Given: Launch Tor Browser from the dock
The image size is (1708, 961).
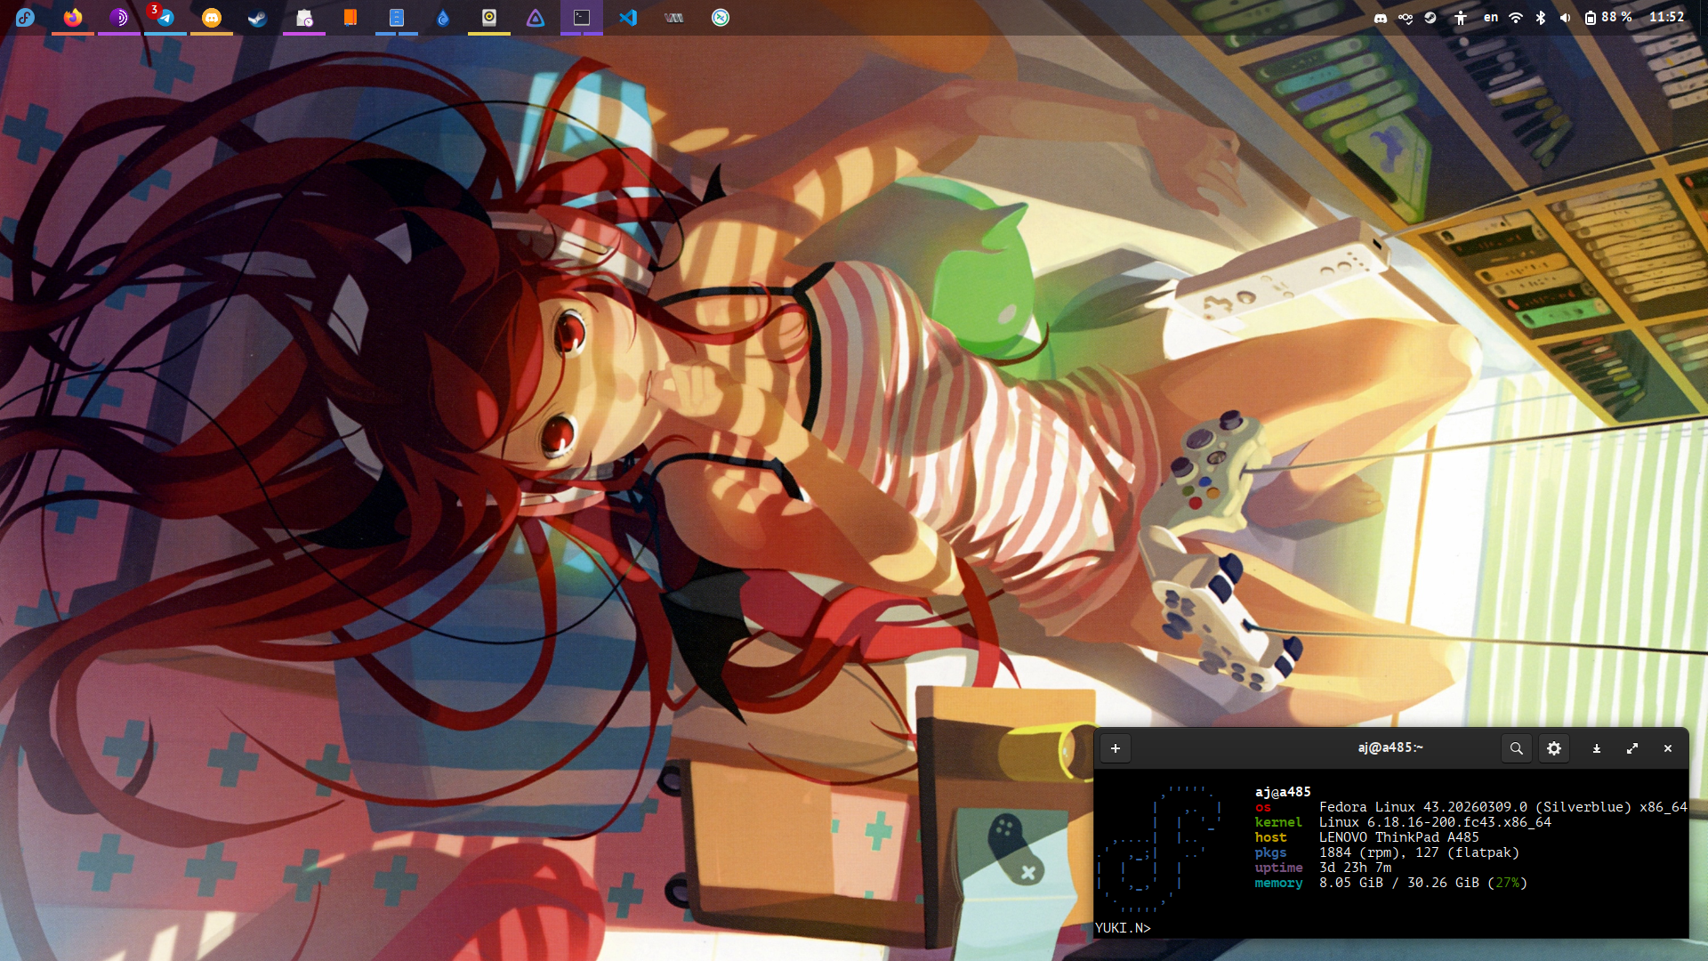Looking at the screenshot, I should [119, 18].
